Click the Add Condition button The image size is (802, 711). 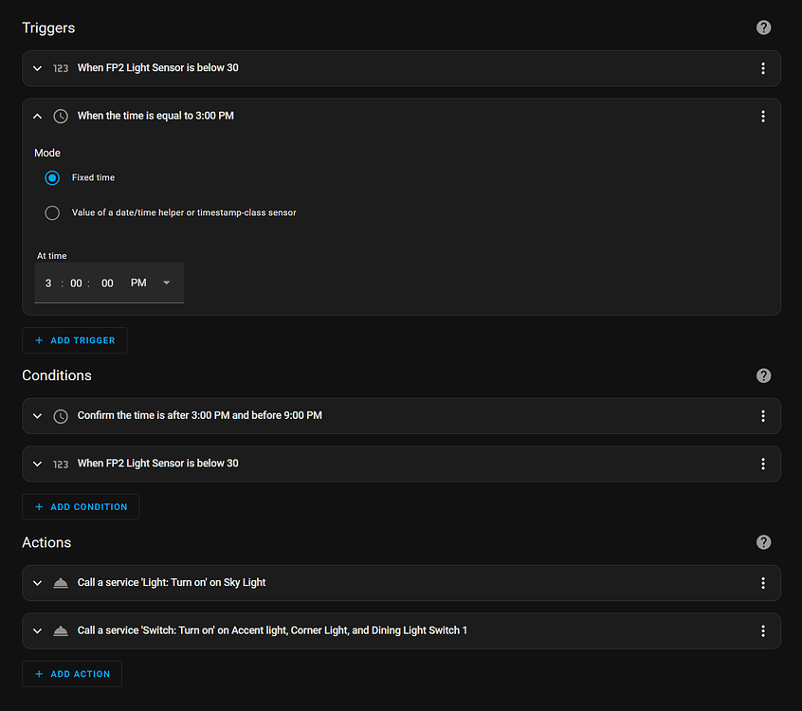81,507
